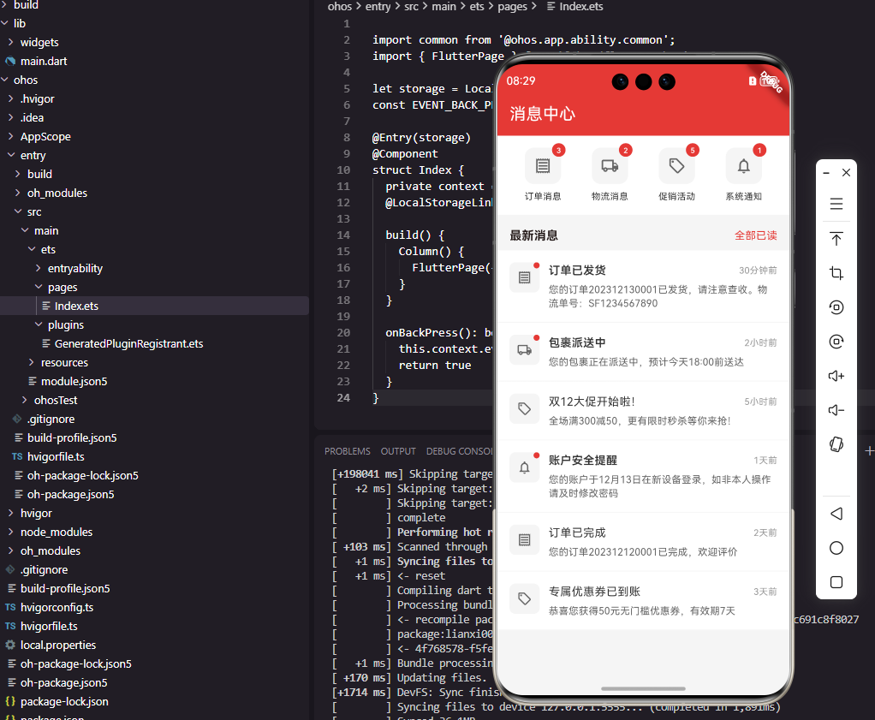Tap the emulator recent apps square button
Screen dimensions: 875x720
coord(836,582)
